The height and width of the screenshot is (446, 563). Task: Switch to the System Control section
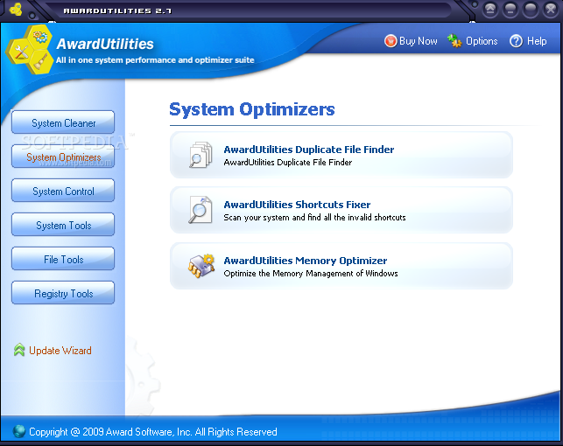click(63, 191)
